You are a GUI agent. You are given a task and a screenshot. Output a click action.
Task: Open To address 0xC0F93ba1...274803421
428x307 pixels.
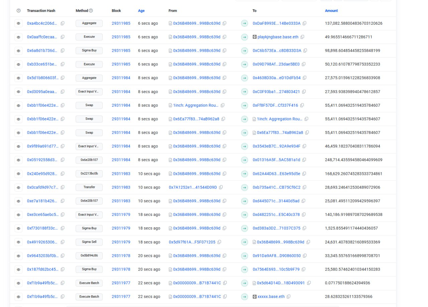point(276,92)
